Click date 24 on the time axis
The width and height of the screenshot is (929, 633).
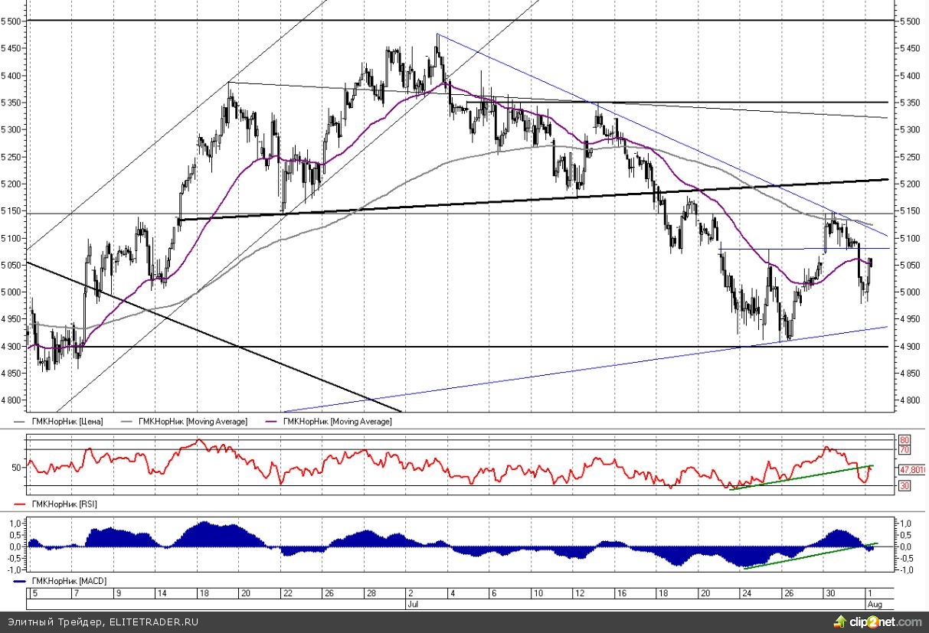(744, 593)
